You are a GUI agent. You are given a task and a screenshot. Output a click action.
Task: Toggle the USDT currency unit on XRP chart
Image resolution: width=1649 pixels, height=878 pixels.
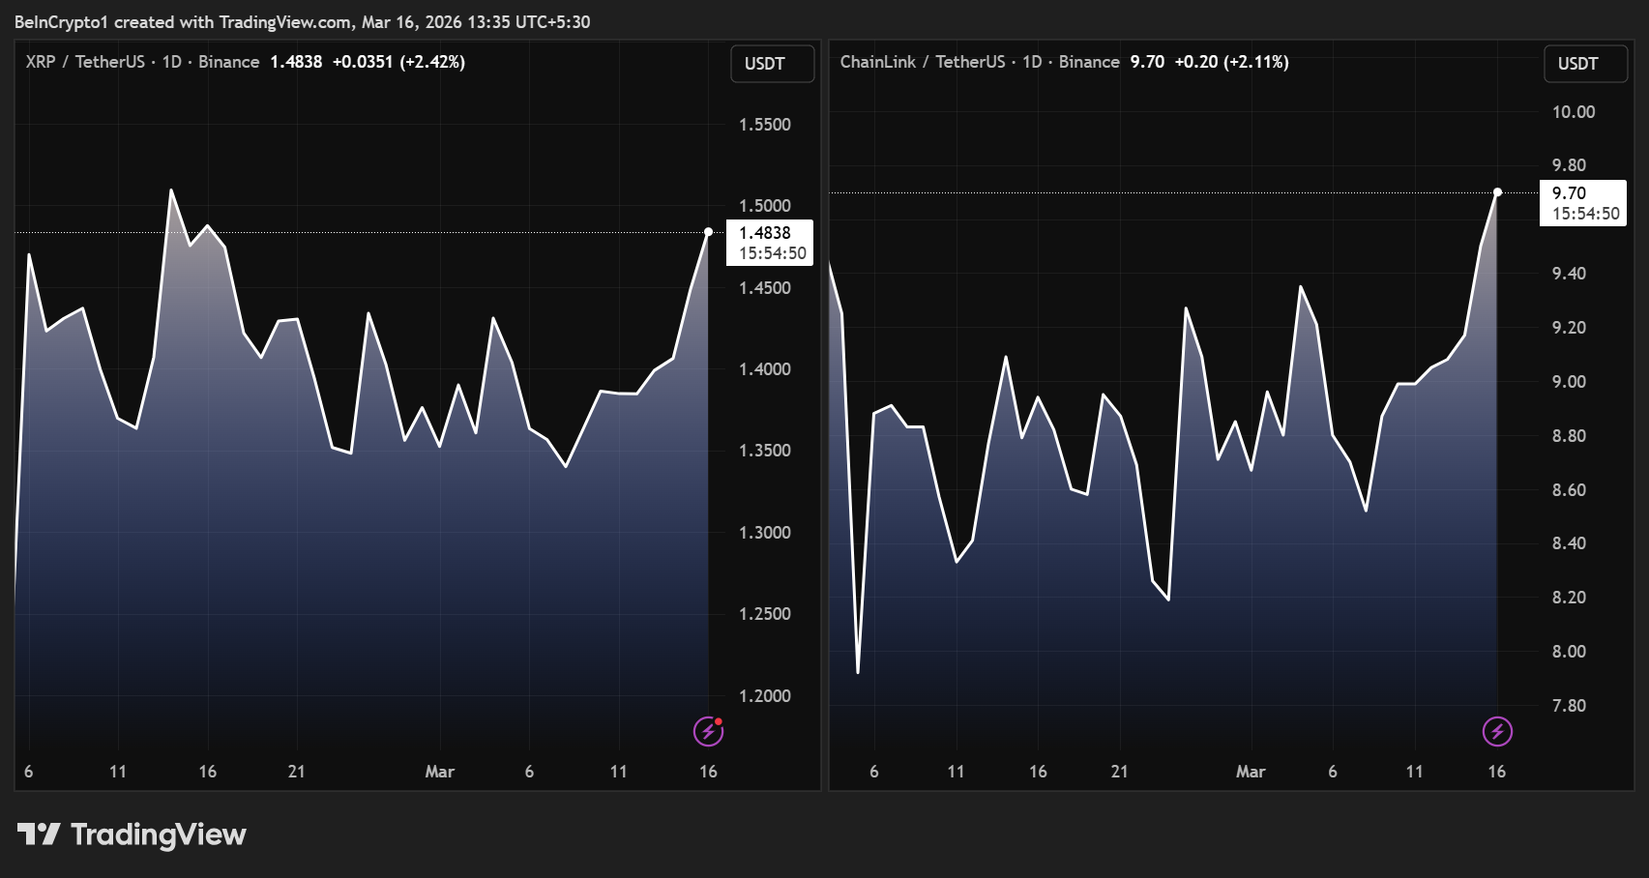coord(772,63)
